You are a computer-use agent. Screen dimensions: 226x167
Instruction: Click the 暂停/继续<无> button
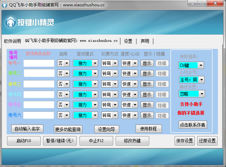[x=60, y=141]
